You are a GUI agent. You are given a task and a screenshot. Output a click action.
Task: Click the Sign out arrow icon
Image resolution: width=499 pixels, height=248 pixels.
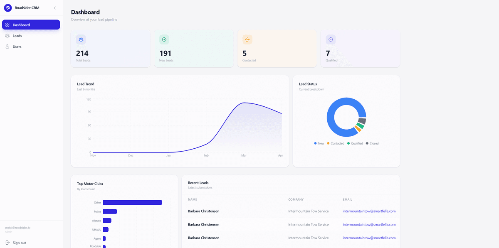(7, 243)
